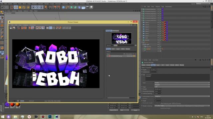Toggle the green enable check for Cube.1
The image size is (213, 119).
click(x=160, y=36)
